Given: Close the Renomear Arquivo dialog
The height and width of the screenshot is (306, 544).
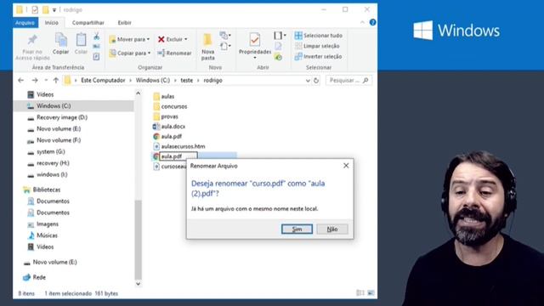Looking at the screenshot, I should coord(346,166).
